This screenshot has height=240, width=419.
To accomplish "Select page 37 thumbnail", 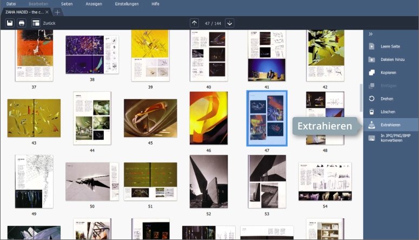I will [34, 56].
